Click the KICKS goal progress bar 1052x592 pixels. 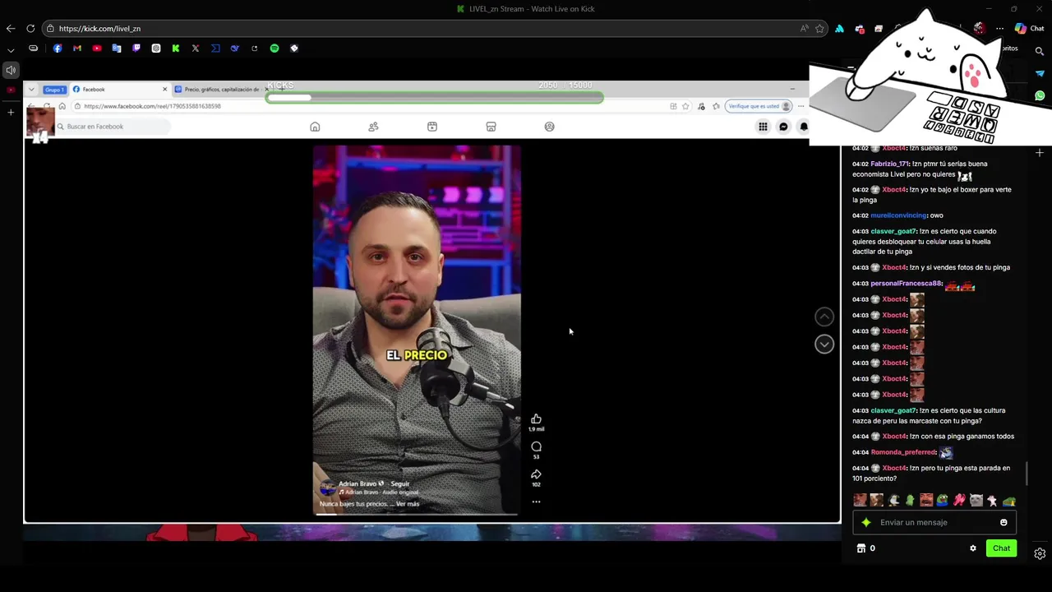click(x=434, y=98)
